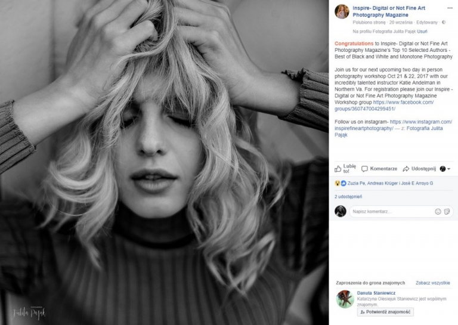Follow the instagram.com inspirefineartphotography link

coord(393,125)
